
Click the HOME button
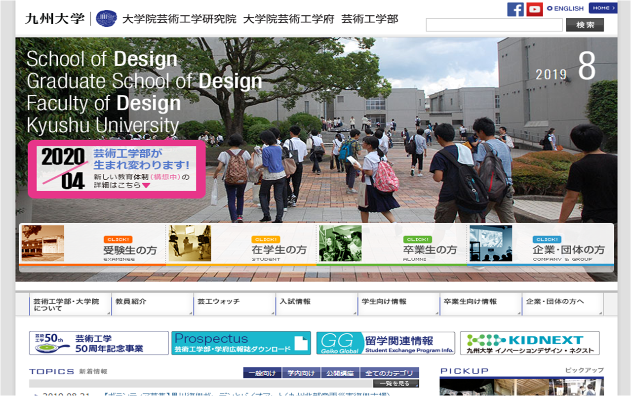pyautogui.click(x=602, y=8)
